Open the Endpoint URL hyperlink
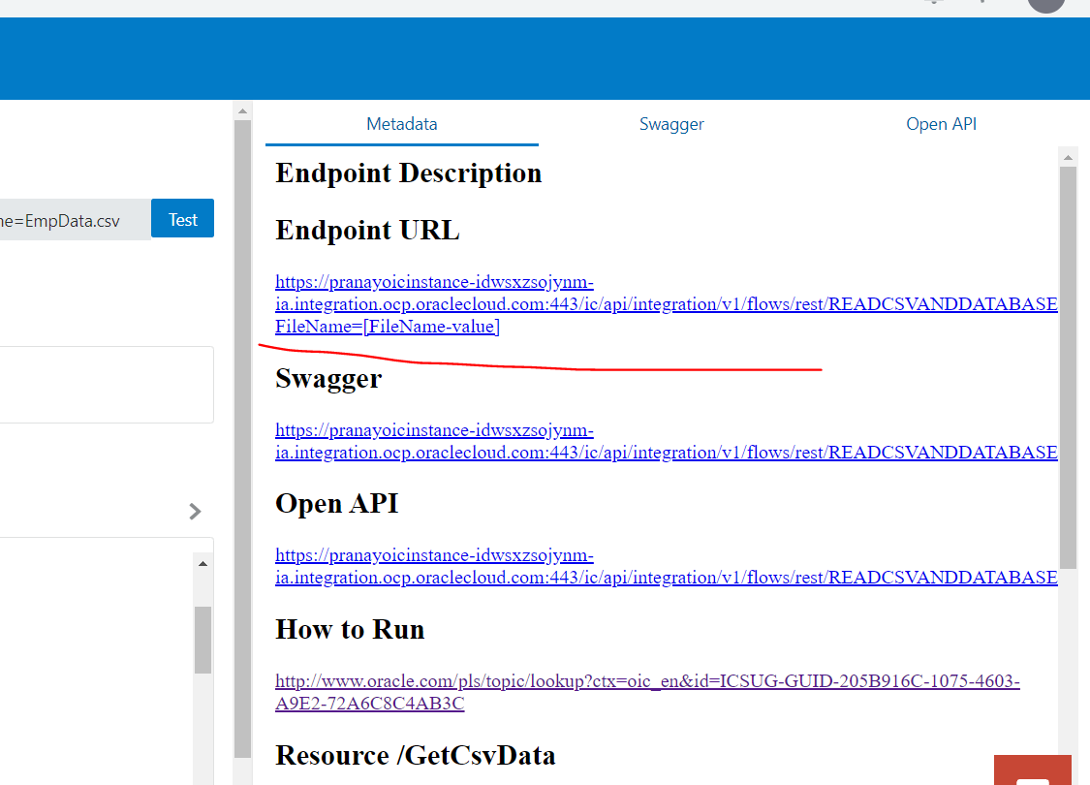Image resolution: width=1090 pixels, height=785 pixels. tap(581, 303)
